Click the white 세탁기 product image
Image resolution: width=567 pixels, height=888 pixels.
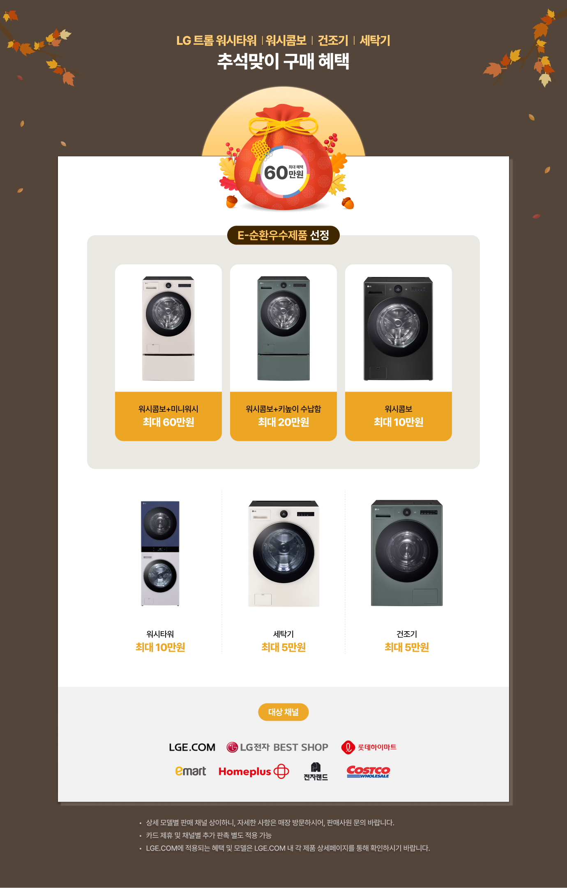tap(283, 553)
